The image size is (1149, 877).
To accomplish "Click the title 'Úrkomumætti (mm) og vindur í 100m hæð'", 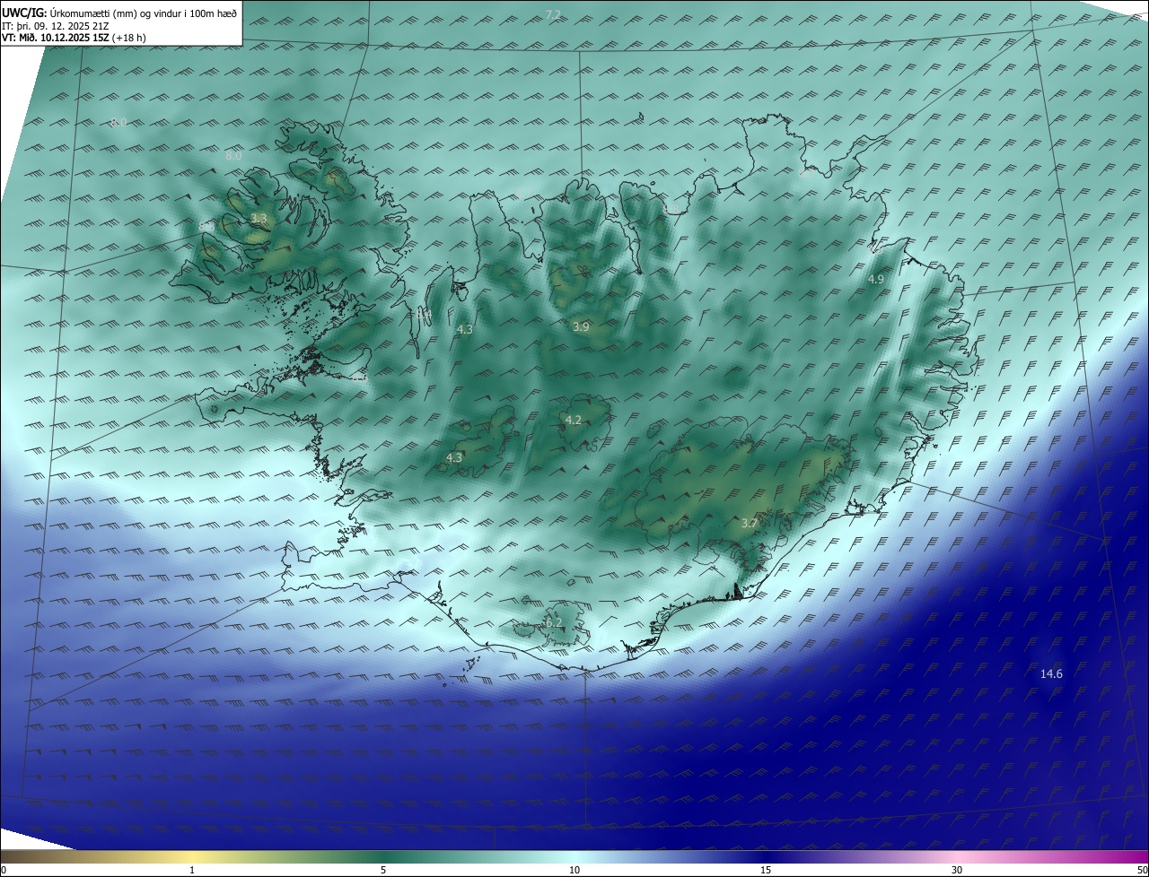I will pos(145,12).
